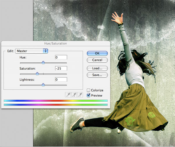Click the Saturation slider handle

tap(37, 74)
